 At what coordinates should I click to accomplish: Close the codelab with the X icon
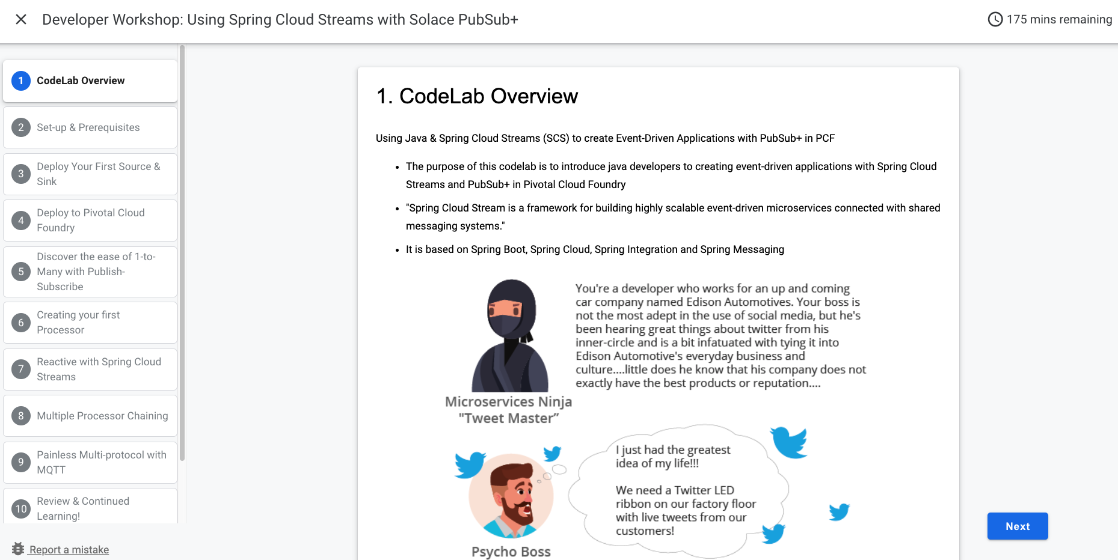pyautogui.click(x=21, y=19)
